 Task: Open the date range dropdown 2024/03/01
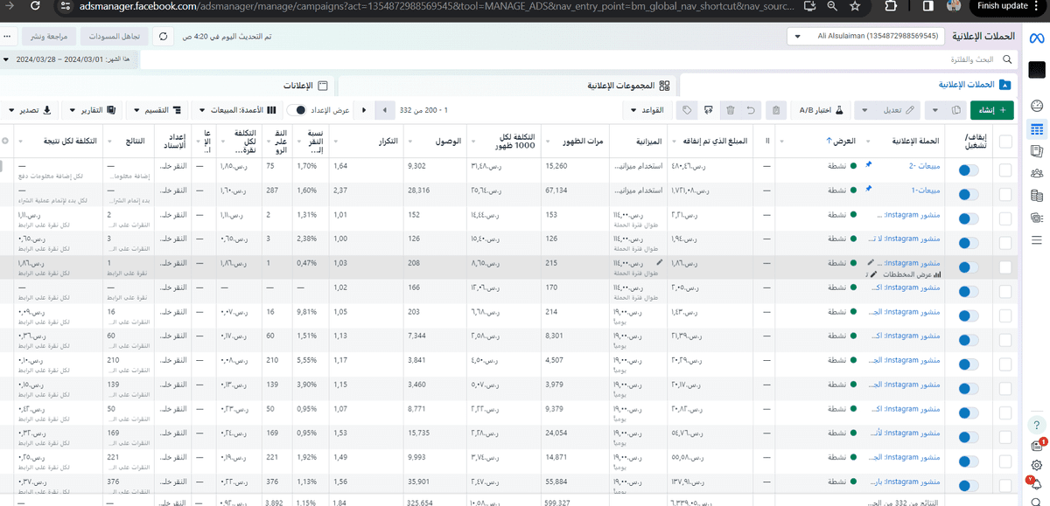click(68, 59)
